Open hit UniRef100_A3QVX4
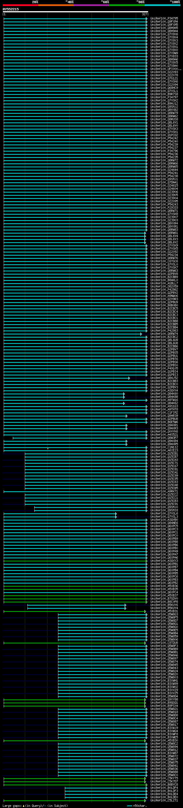 point(164,390)
